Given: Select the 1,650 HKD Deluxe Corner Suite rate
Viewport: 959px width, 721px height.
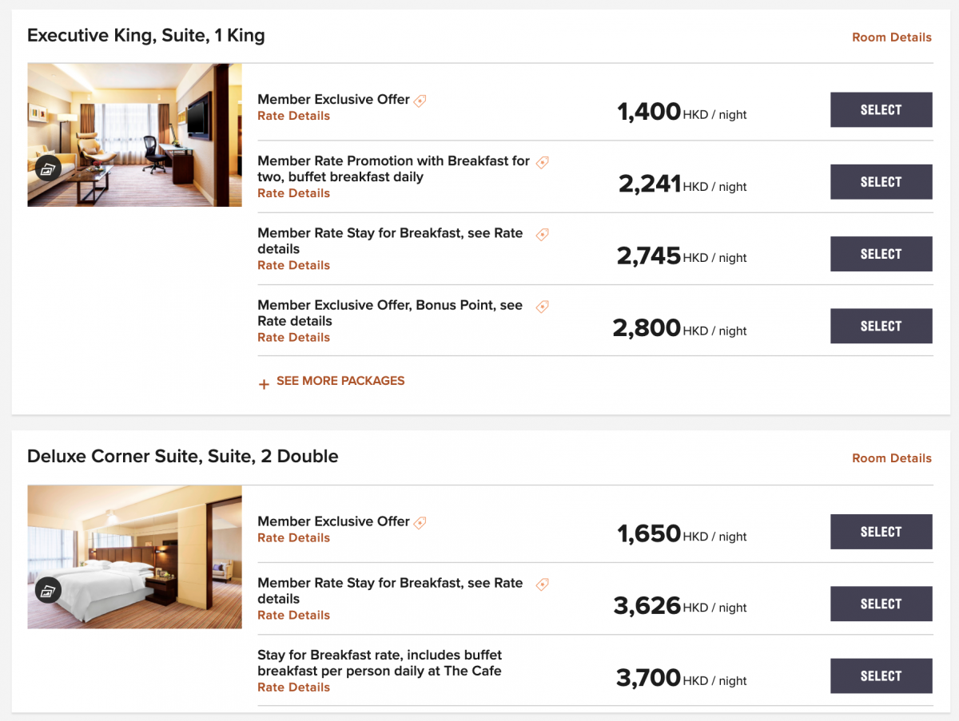Looking at the screenshot, I should tap(881, 532).
